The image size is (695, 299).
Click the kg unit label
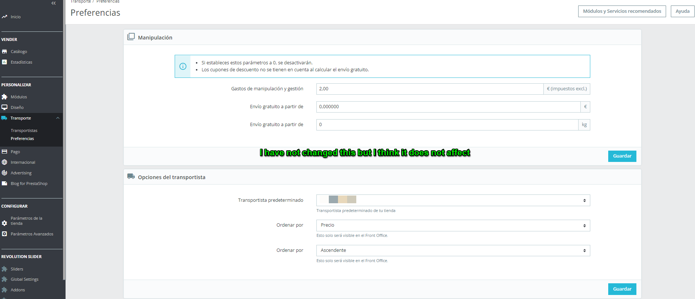pos(584,125)
